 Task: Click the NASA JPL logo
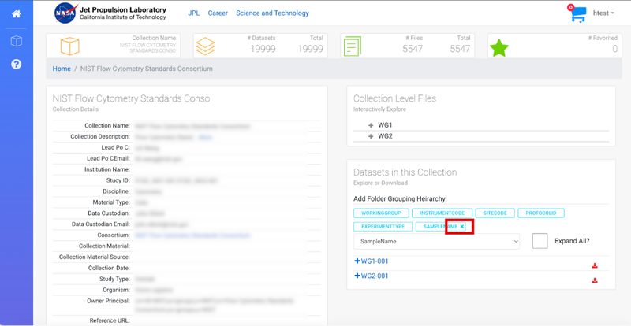point(110,13)
